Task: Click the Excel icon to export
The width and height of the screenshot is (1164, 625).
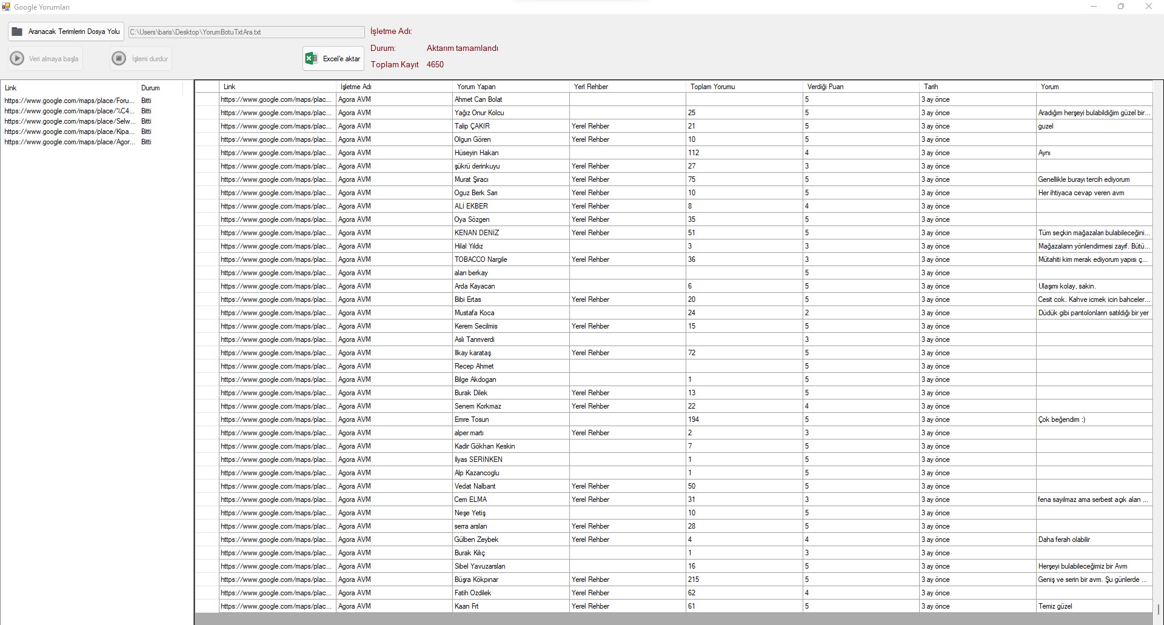Action: [311, 58]
